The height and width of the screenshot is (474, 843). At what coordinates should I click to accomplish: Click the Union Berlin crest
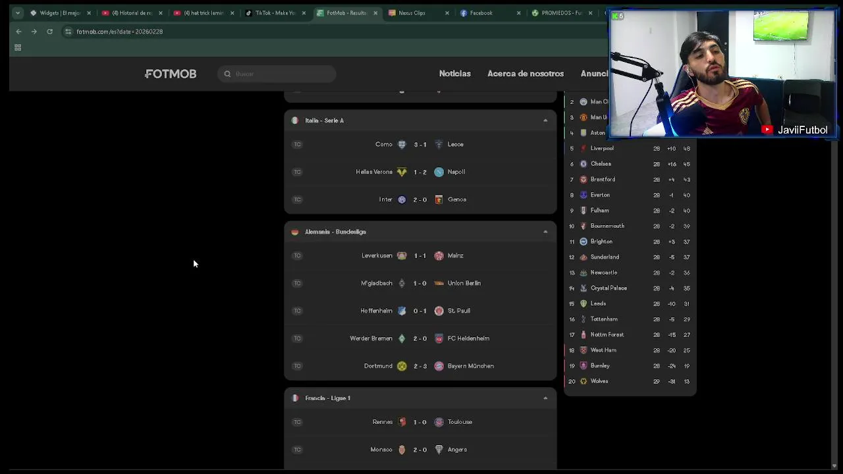[x=439, y=283]
